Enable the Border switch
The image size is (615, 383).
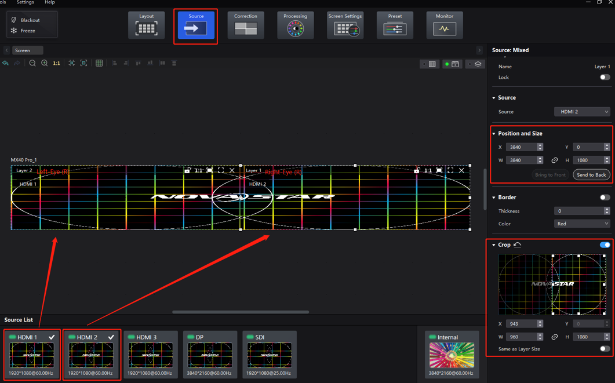pos(605,197)
